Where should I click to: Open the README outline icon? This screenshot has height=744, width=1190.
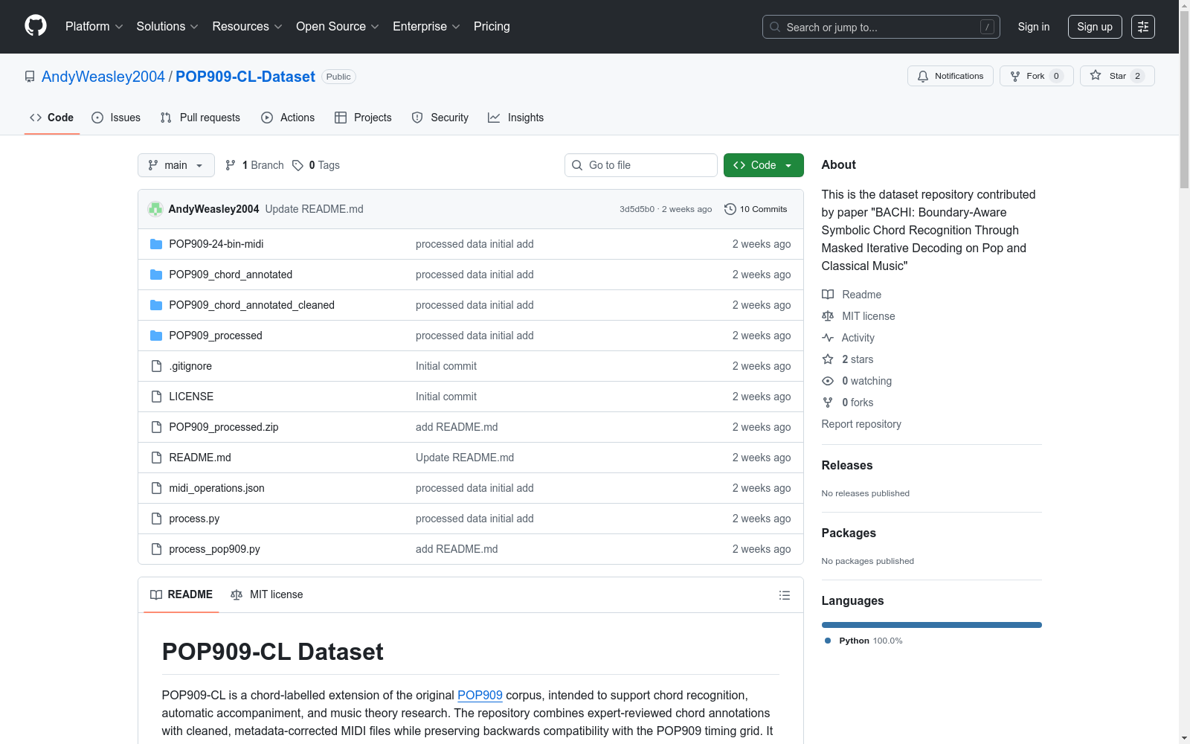[x=784, y=595]
